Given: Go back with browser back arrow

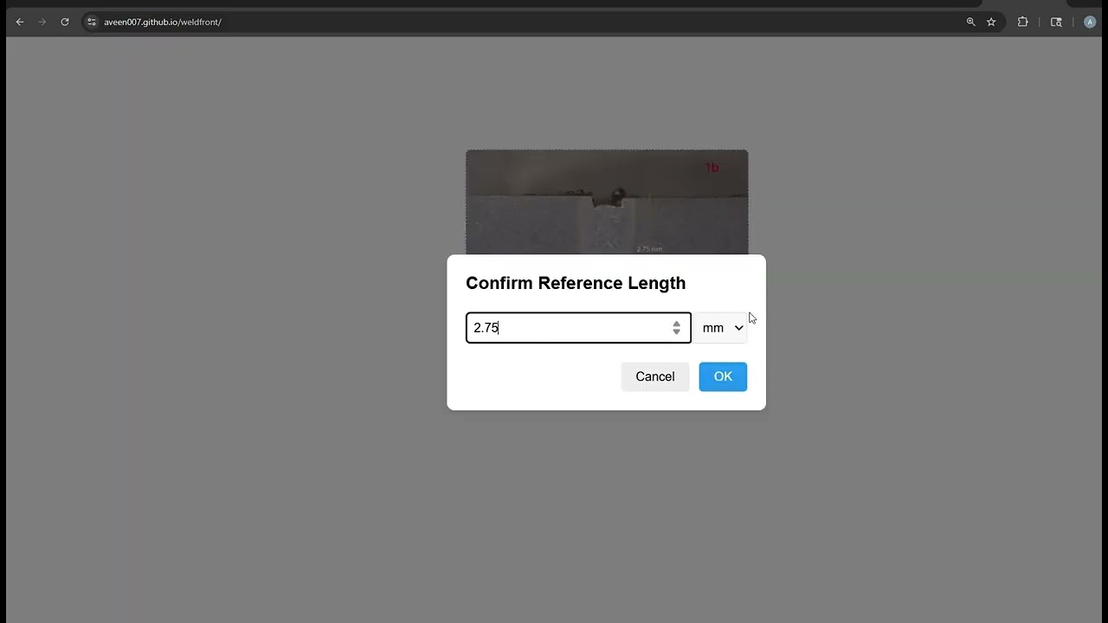Looking at the screenshot, I should point(20,22).
